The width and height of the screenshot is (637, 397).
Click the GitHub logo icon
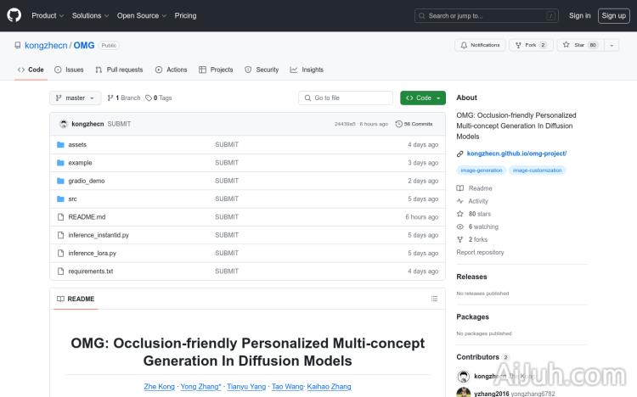pos(14,15)
